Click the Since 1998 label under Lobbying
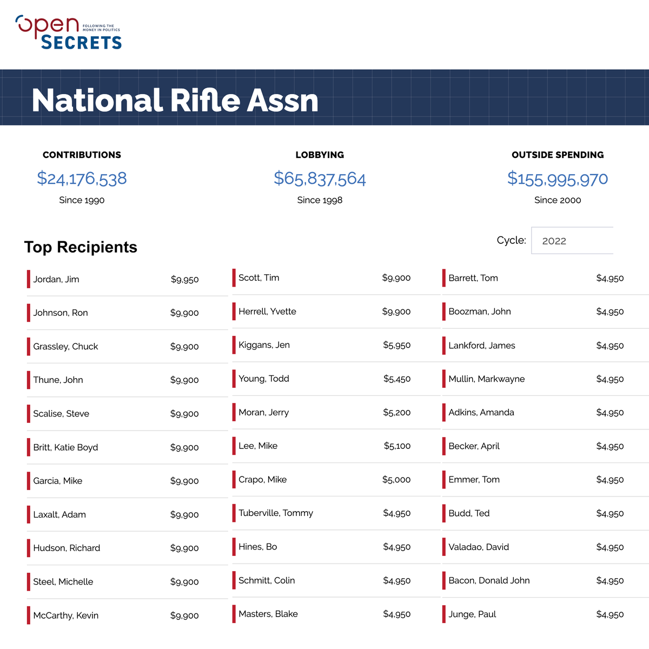This screenshot has height=649, width=649. pos(320,200)
